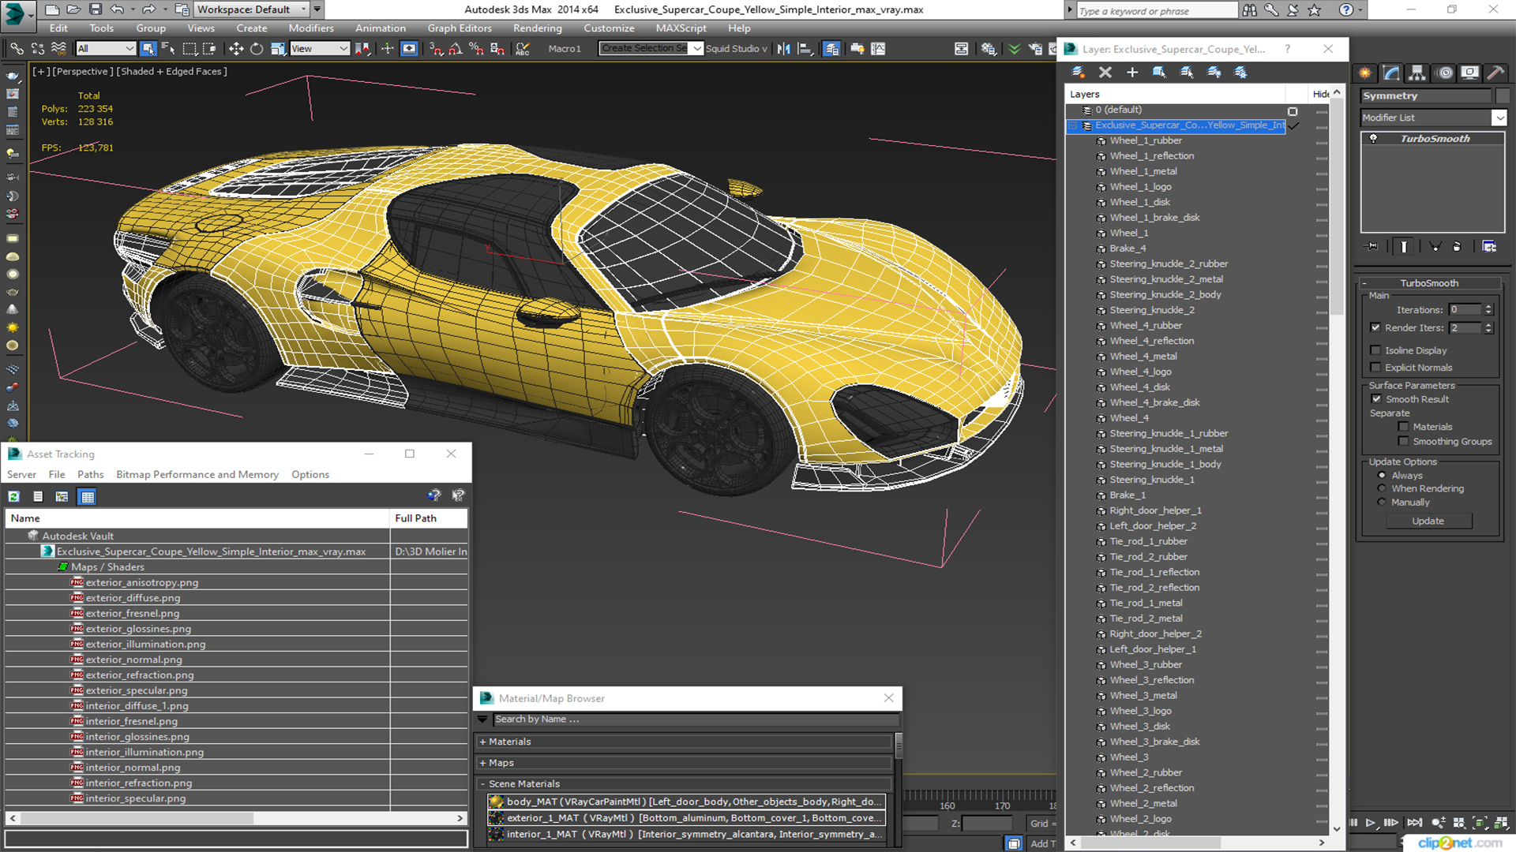
Task: Click the Macro1 toolbar button
Action: (565, 49)
